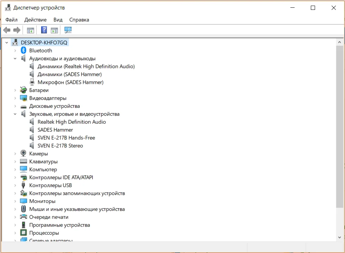Click the webcam icon next to Камеры

(24, 154)
